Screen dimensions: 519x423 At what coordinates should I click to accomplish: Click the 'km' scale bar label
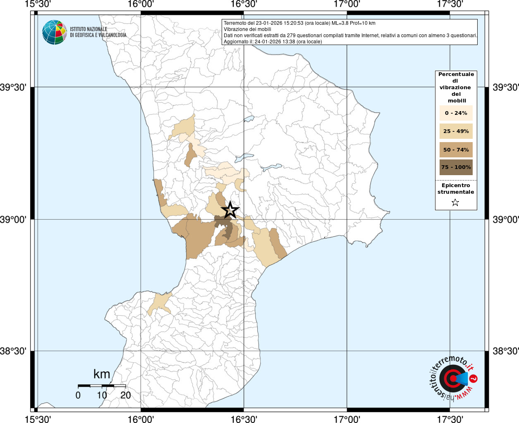[102, 374]
